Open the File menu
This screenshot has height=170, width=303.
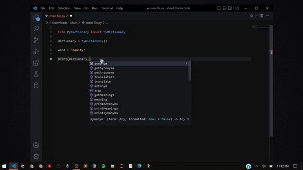click(x=43, y=8)
